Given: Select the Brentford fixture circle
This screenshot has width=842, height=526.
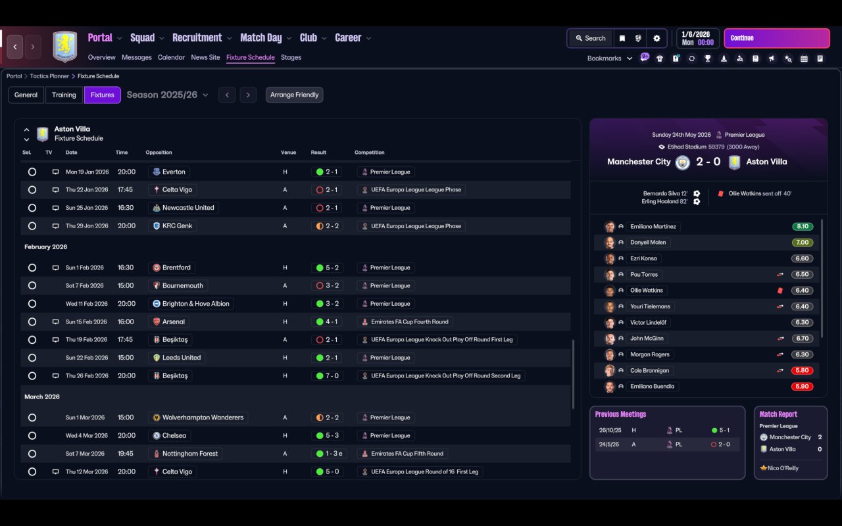Looking at the screenshot, I should click(32, 268).
